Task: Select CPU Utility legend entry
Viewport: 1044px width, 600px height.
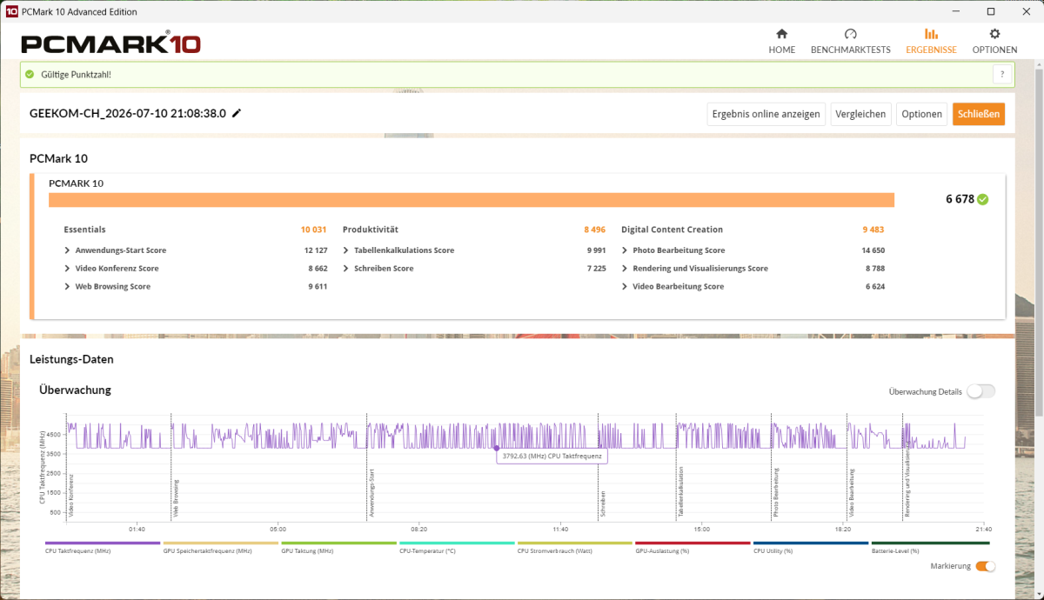Action: tap(811, 547)
